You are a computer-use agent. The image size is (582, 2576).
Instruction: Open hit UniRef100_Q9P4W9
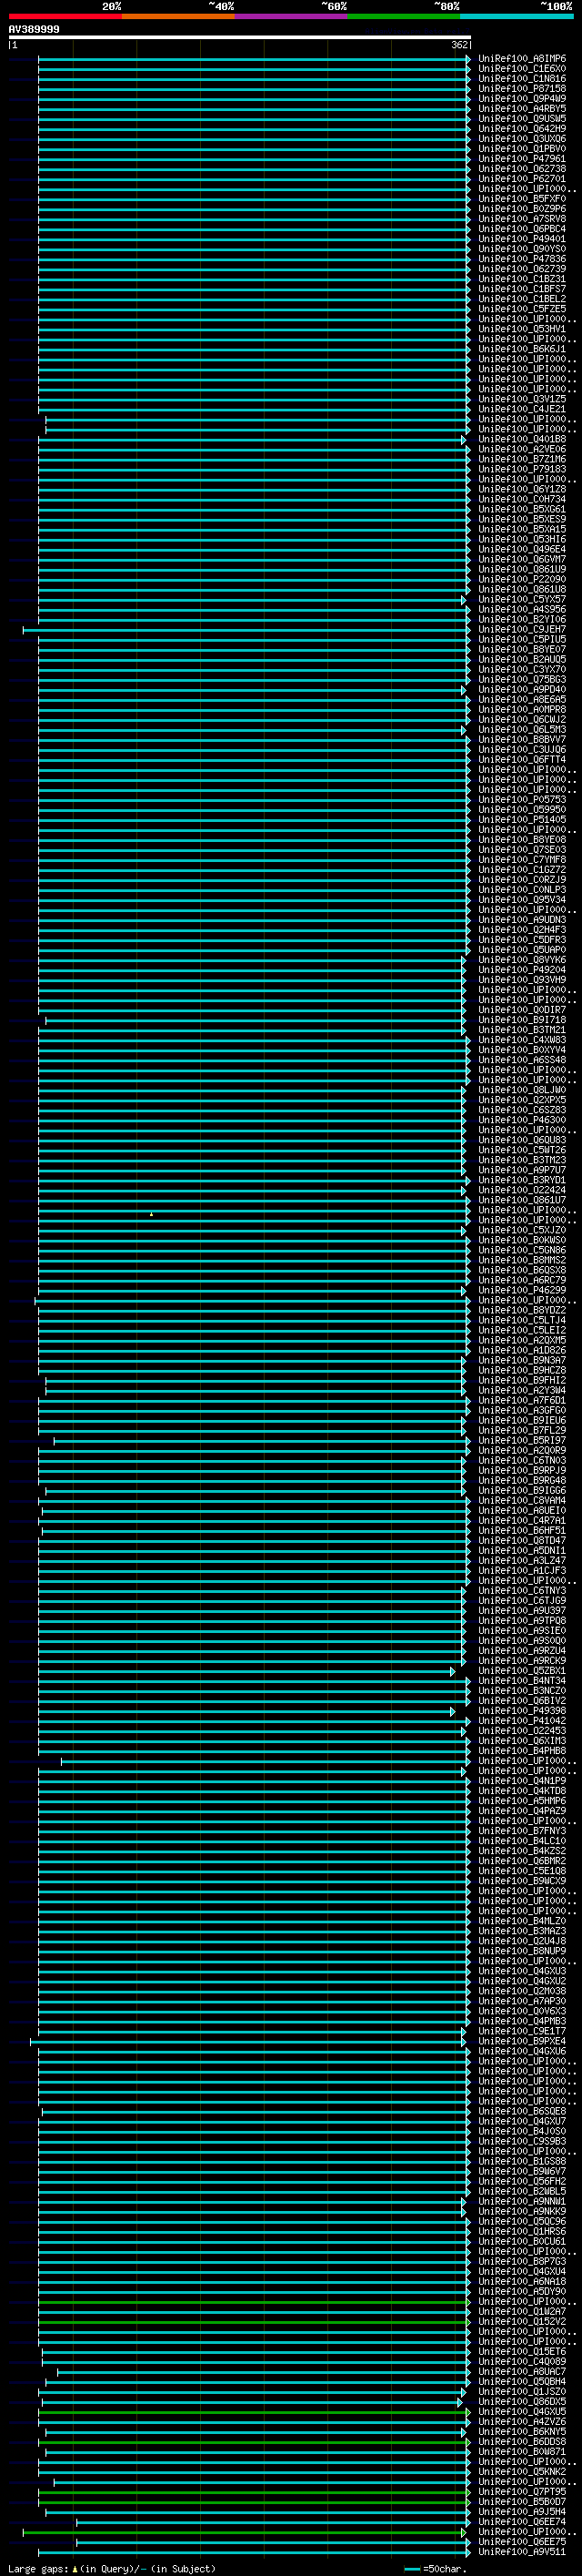pyautogui.click(x=521, y=99)
